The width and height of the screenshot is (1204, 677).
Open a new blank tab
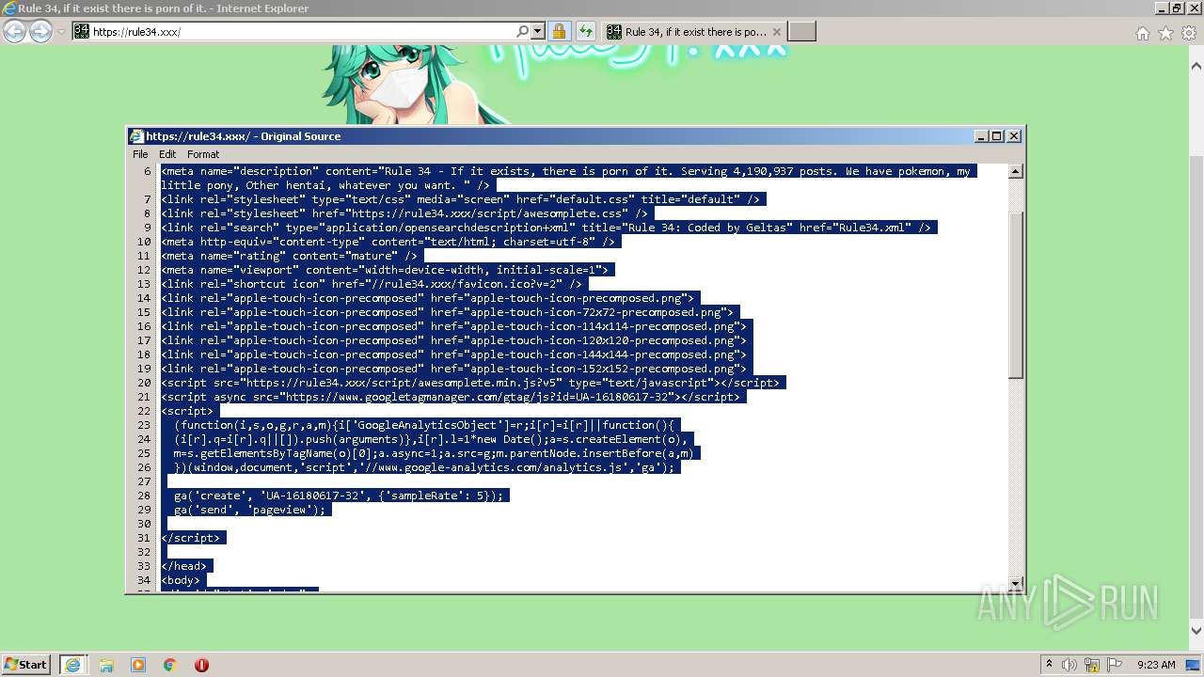point(801,31)
